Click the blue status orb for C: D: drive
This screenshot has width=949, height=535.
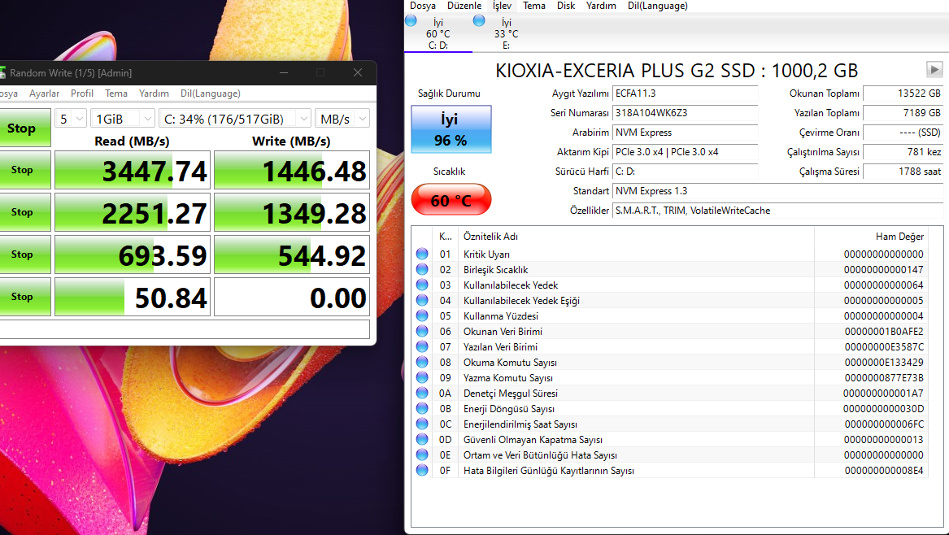pyautogui.click(x=411, y=20)
